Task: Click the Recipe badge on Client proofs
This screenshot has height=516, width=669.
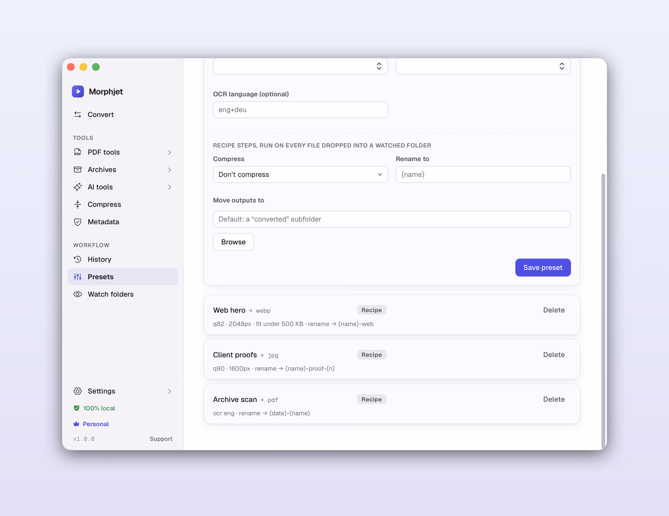Action: tap(372, 355)
